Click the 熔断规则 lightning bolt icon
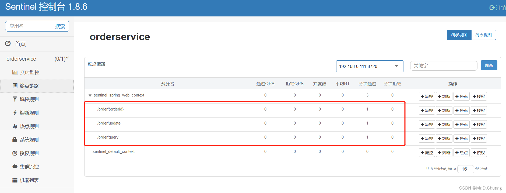The image size is (506, 193). point(15,113)
